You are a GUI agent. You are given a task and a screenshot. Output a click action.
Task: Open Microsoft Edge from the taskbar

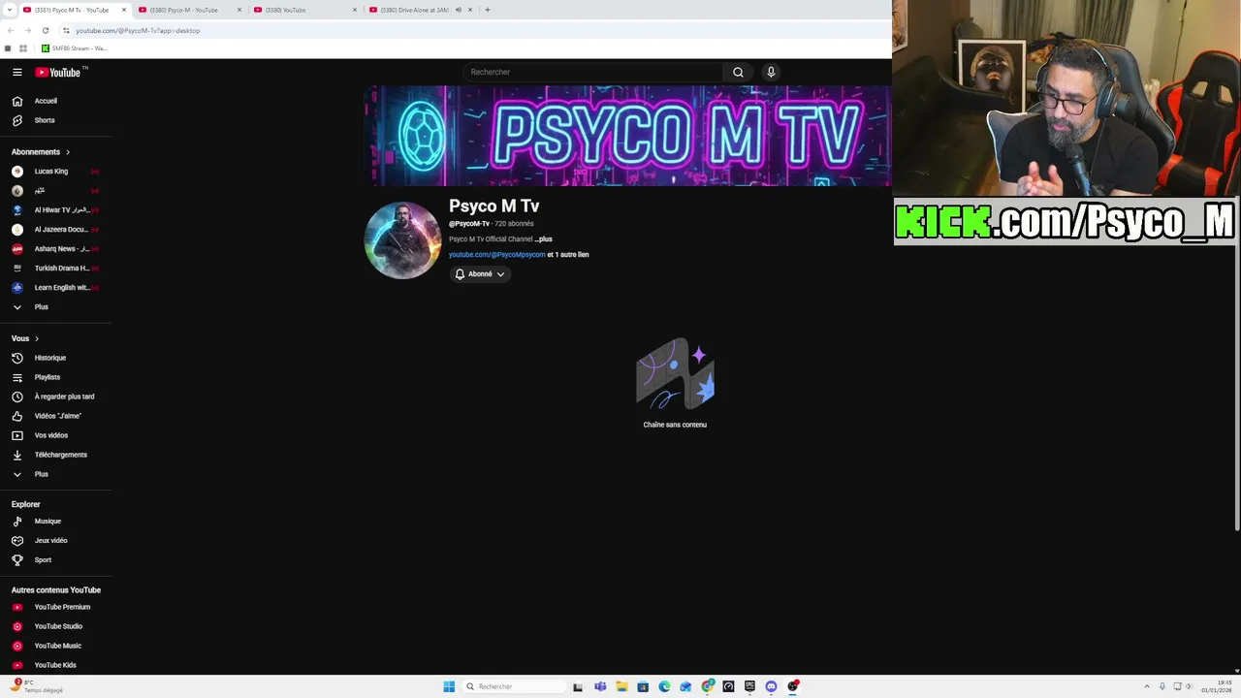[664, 686]
